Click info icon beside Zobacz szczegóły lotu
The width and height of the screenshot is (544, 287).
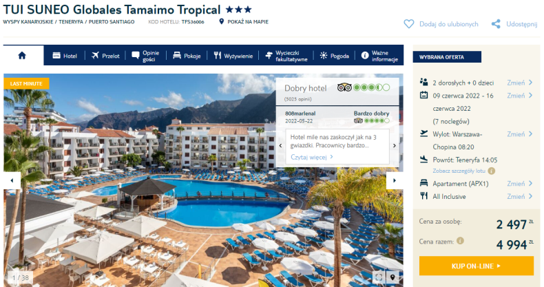click(x=491, y=171)
